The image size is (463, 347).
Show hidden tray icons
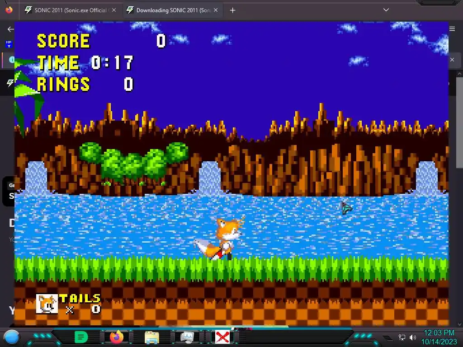pyautogui.click(x=387, y=338)
